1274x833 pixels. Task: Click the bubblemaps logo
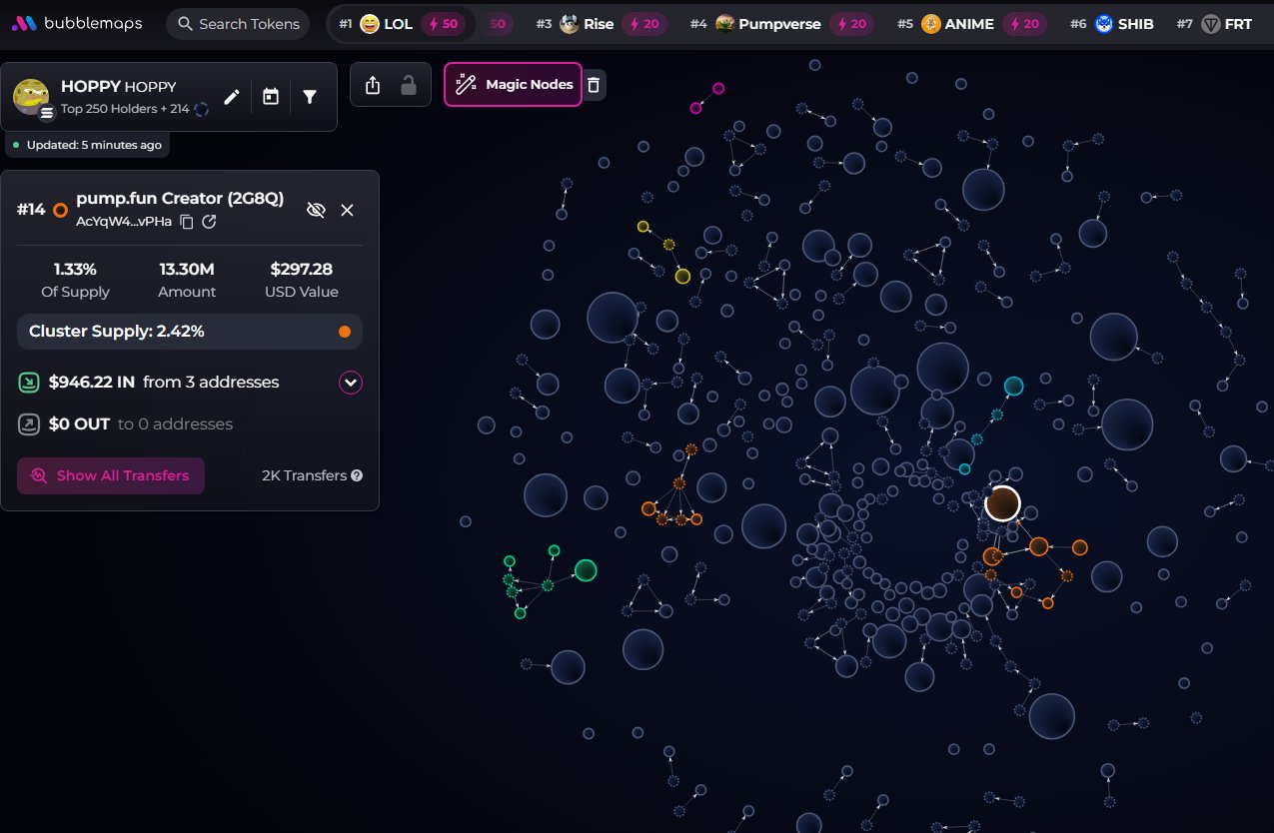77,23
